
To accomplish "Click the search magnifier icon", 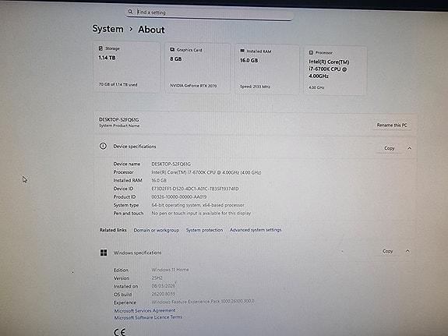I will 130,12.
